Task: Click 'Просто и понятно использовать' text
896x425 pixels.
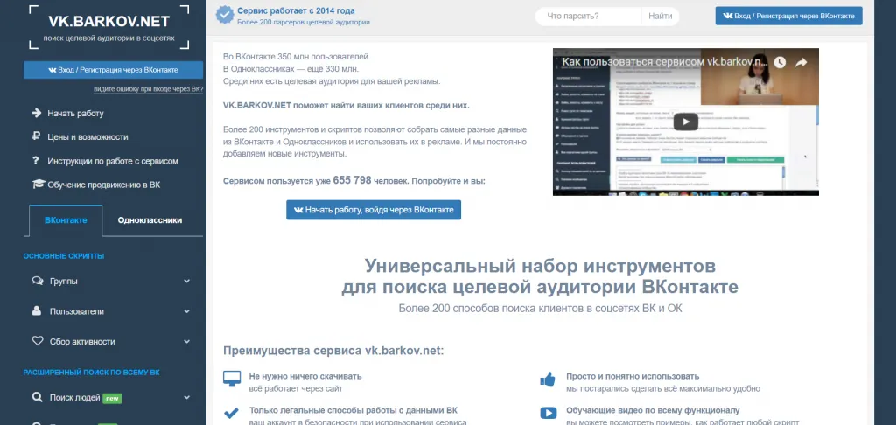Action: point(633,376)
